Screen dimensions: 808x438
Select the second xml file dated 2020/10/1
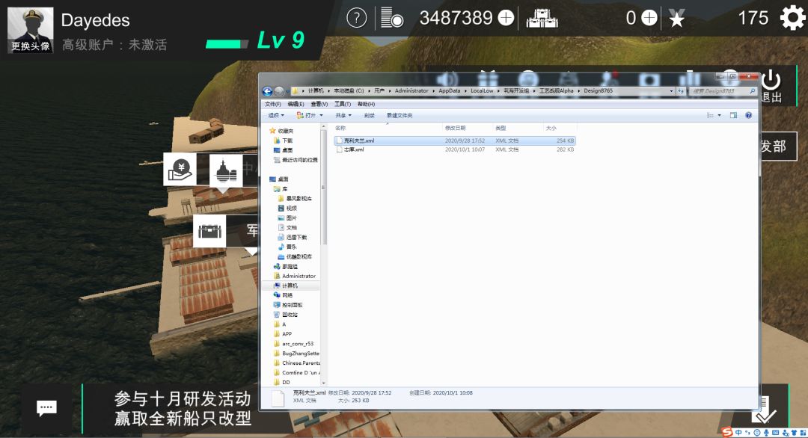click(x=454, y=149)
